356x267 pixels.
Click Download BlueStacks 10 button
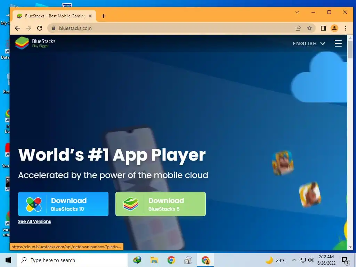tap(63, 204)
